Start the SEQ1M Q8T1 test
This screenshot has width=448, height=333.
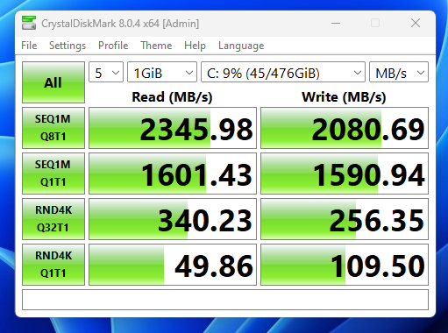click(53, 128)
